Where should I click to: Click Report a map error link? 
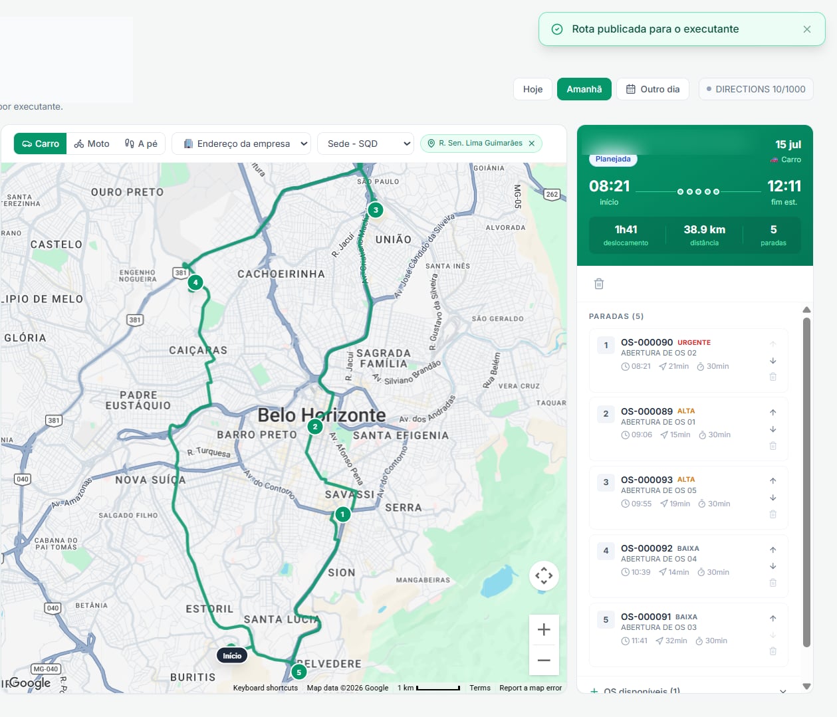pyautogui.click(x=531, y=688)
